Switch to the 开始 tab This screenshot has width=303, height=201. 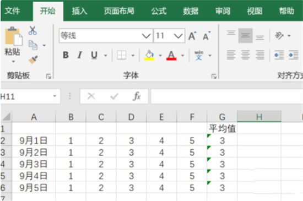pyautogui.click(x=48, y=11)
